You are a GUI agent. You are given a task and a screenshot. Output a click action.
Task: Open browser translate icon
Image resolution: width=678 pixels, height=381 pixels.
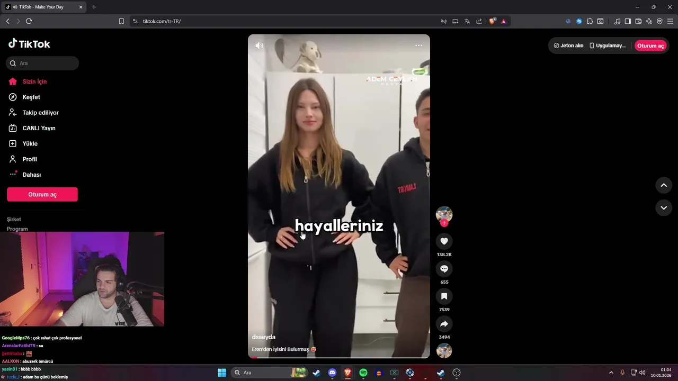467,21
